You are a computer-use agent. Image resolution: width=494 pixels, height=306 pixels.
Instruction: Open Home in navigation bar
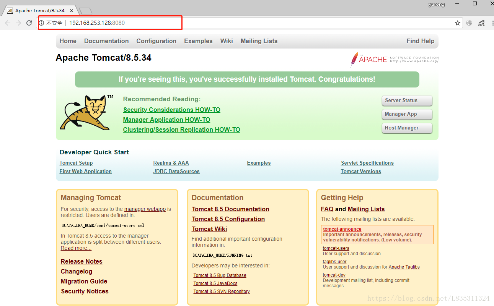68,41
